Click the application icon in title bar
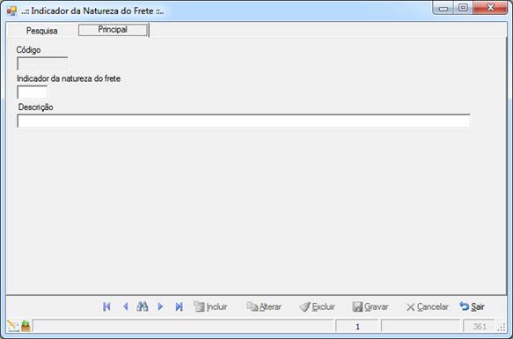 [11, 11]
